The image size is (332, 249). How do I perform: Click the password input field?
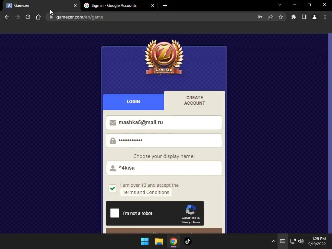(x=164, y=140)
